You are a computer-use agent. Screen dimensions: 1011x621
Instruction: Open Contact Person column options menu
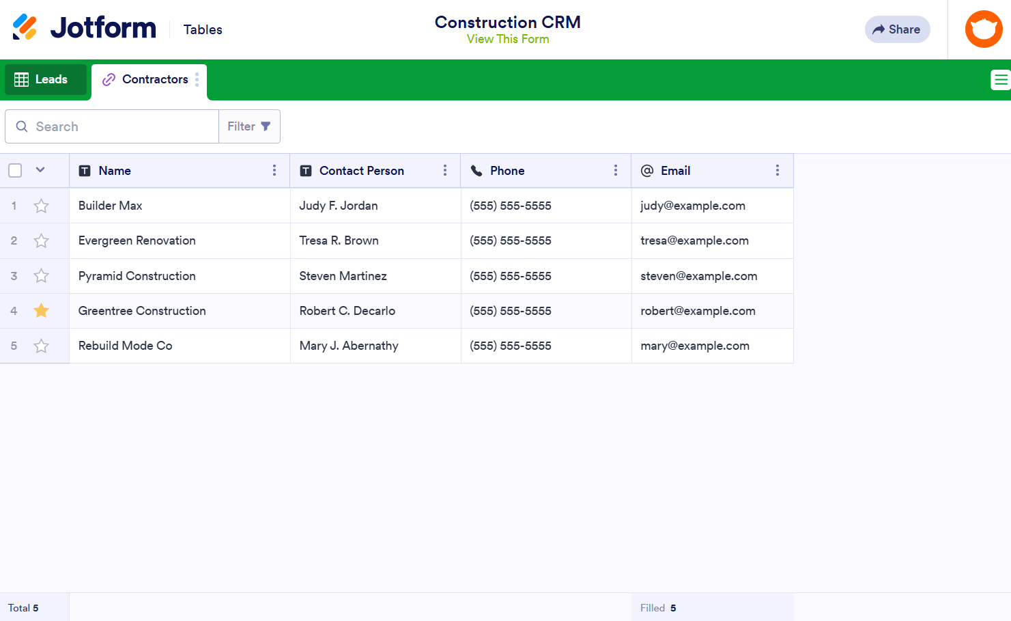pos(445,171)
